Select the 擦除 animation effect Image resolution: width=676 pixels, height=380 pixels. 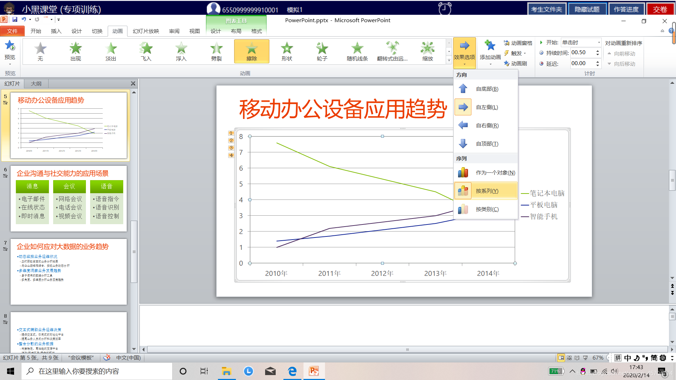(252, 51)
